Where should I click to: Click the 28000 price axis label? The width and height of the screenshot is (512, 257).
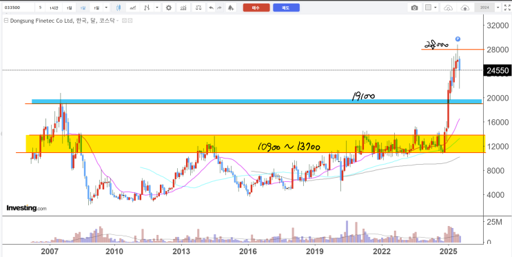click(498, 50)
